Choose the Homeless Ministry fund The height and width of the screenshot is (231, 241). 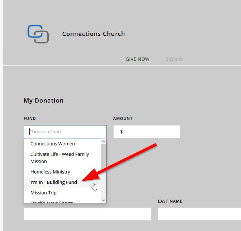click(62, 172)
